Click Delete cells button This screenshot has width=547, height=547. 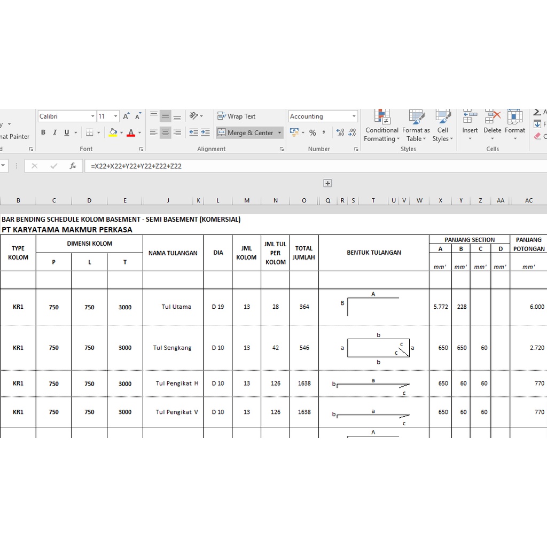[x=492, y=126]
